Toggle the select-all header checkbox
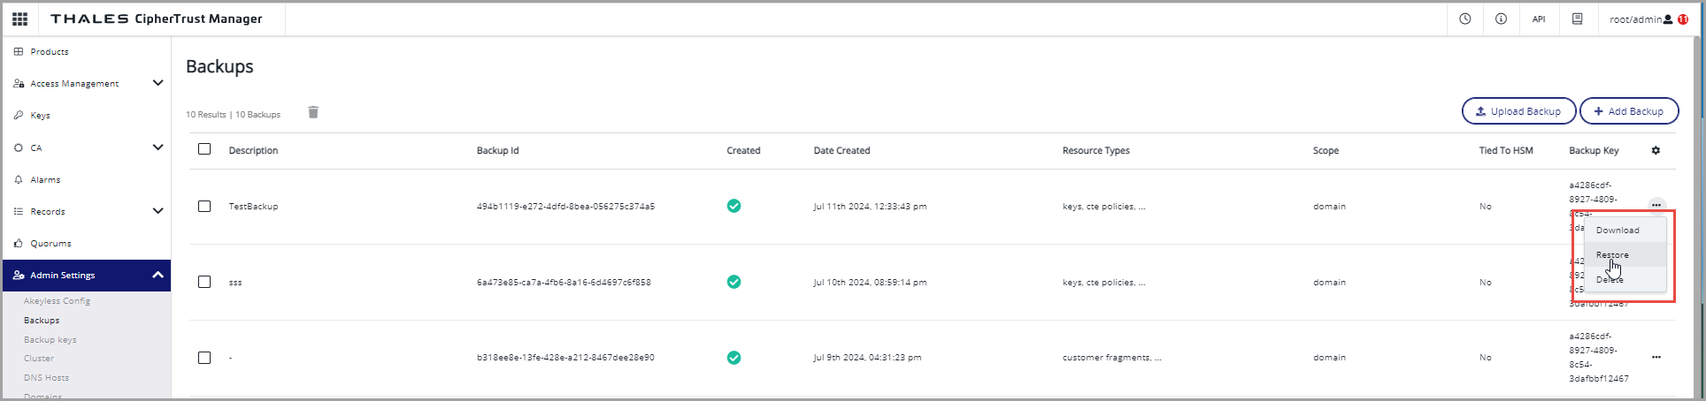The image size is (1706, 401). coord(204,149)
